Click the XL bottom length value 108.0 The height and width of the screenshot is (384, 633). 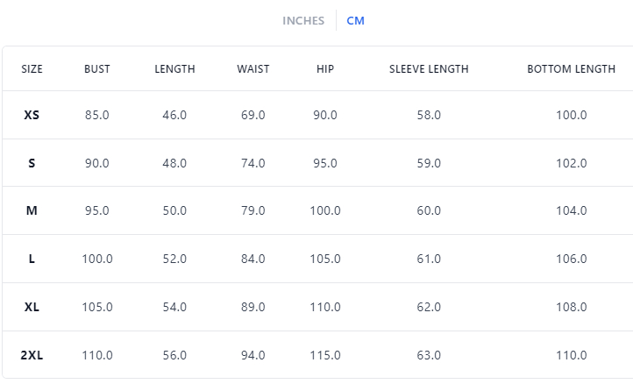click(571, 308)
